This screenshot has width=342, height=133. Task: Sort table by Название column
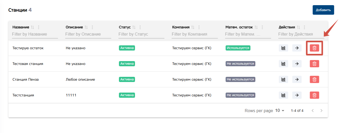(32, 27)
